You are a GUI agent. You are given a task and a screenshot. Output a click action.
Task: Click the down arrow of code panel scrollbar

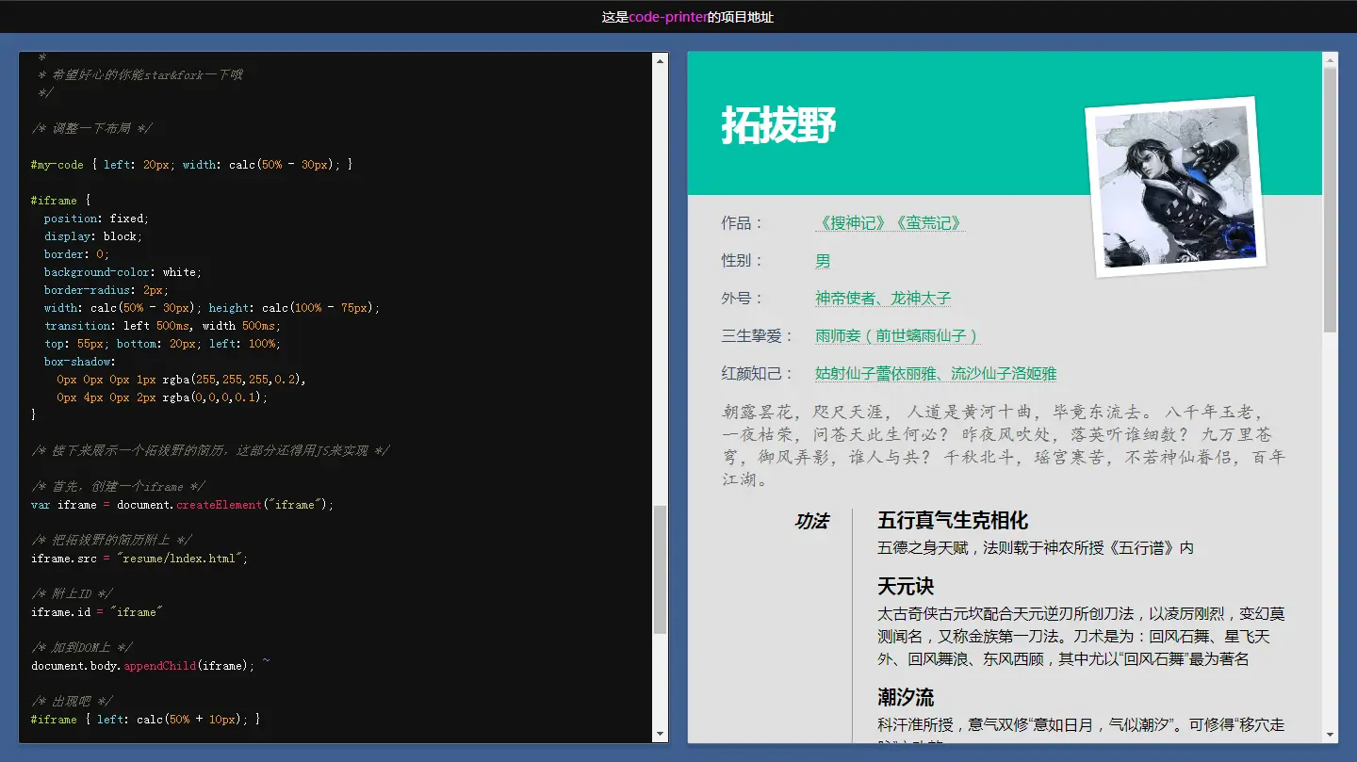(661, 736)
